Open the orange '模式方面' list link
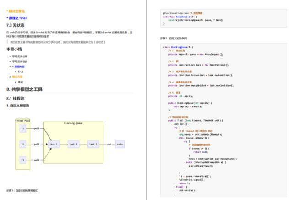 17,77
